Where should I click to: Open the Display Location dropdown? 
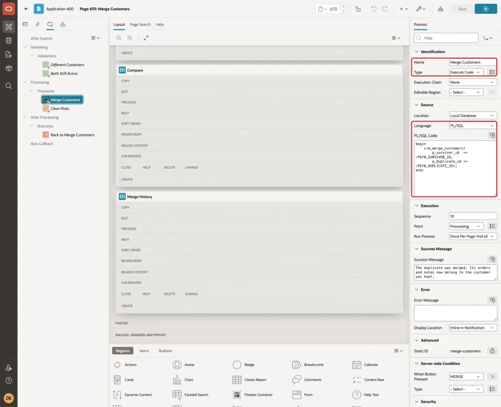point(473,327)
